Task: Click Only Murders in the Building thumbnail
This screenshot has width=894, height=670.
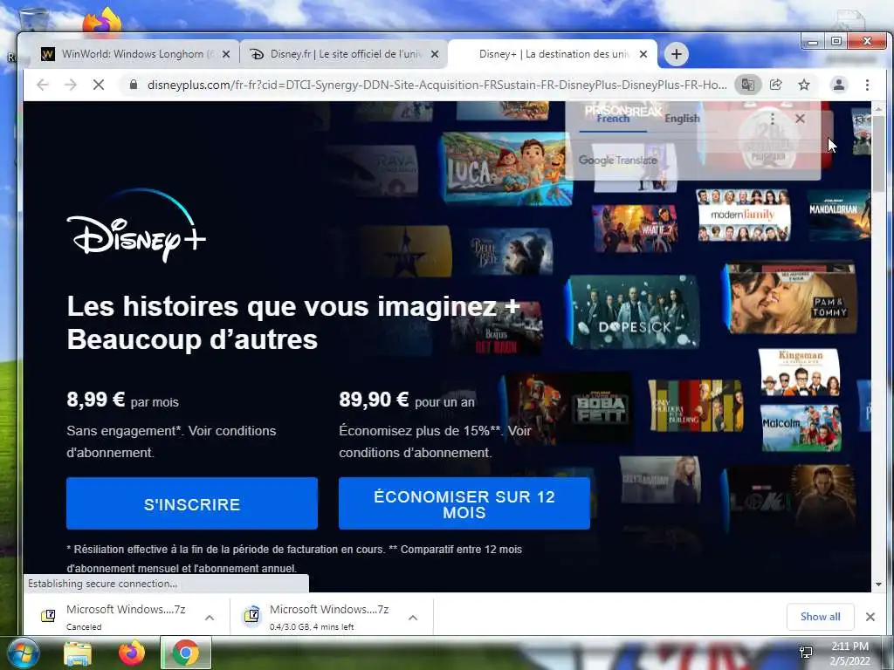Action: click(696, 406)
